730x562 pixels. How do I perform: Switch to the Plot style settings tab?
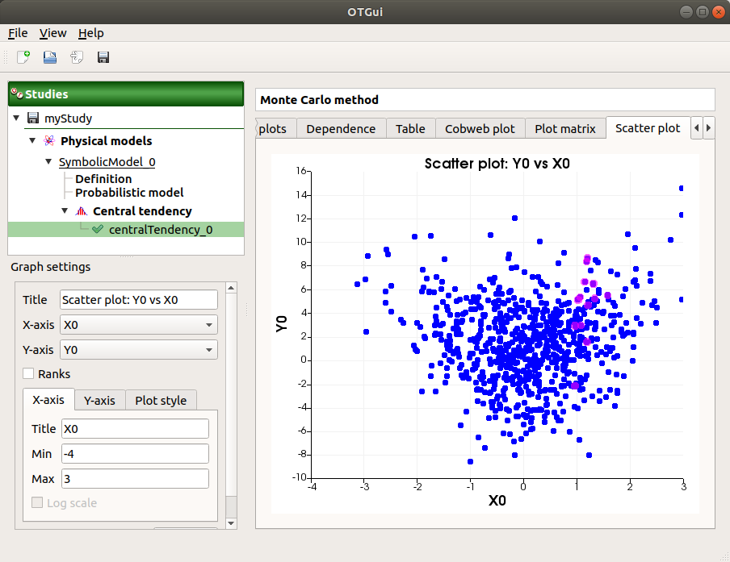tap(161, 401)
